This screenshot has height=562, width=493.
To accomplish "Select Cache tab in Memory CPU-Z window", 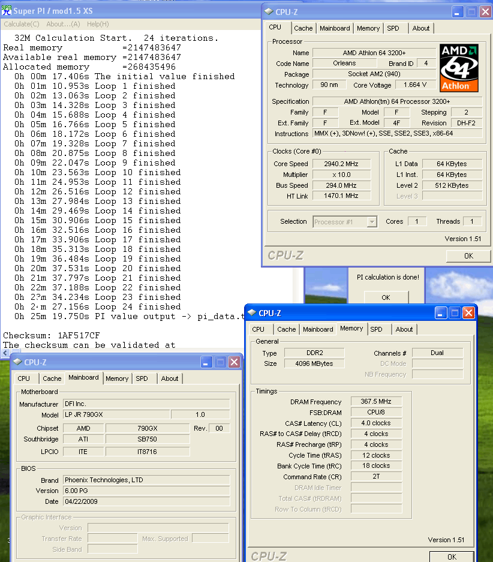I will point(286,329).
